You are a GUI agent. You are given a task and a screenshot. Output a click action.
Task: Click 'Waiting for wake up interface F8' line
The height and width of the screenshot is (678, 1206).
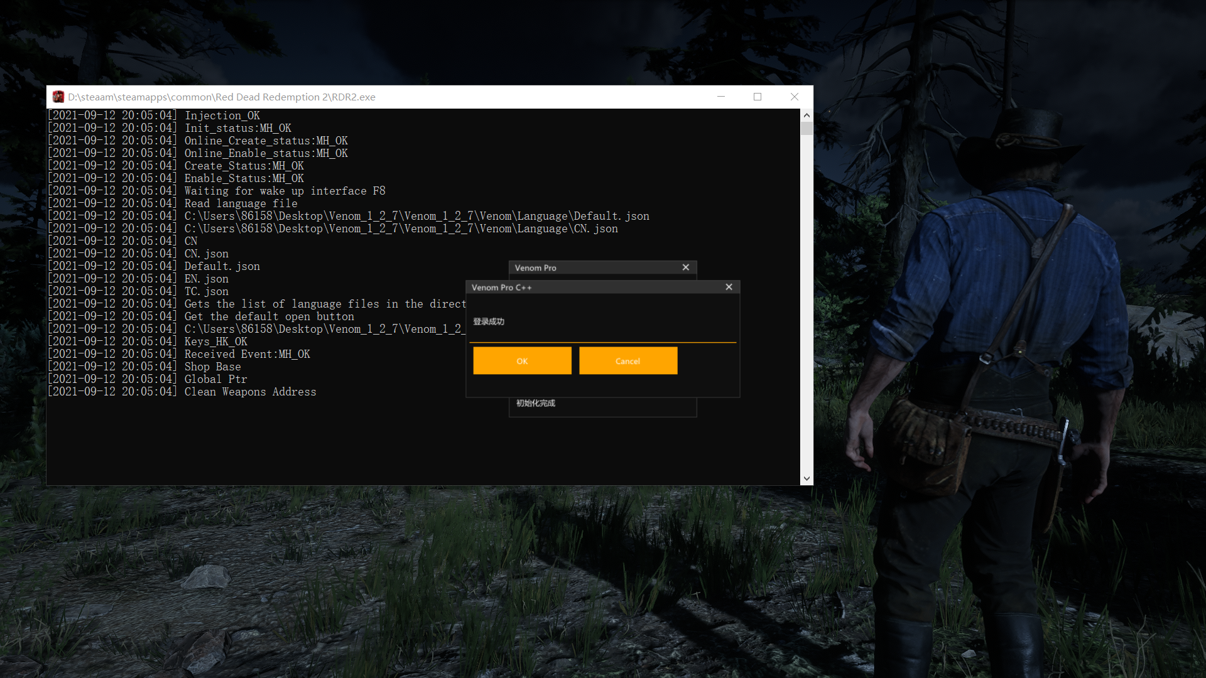(x=217, y=191)
